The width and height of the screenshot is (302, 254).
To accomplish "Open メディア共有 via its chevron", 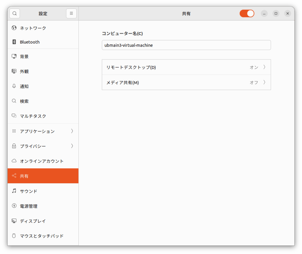I will [x=265, y=82].
